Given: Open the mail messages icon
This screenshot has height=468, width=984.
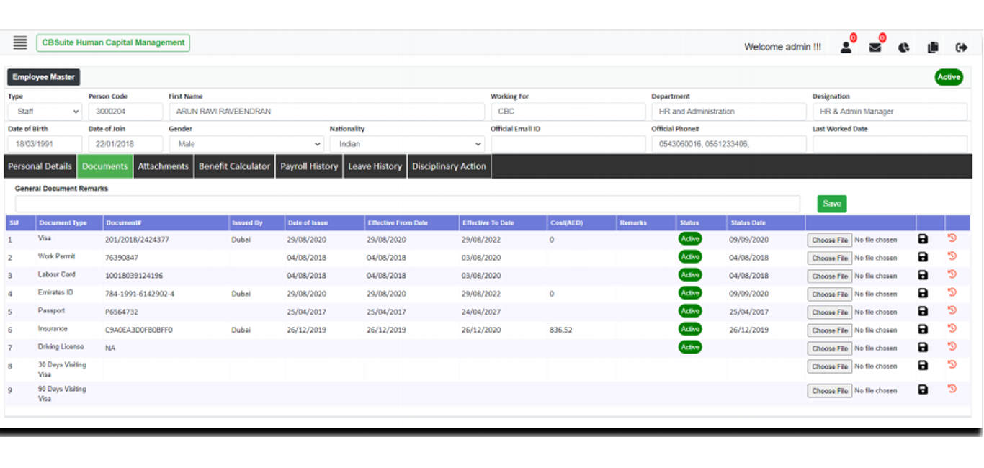Looking at the screenshot, I should coord(875,48).
